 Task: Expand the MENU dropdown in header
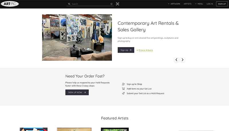pos(199,4)
